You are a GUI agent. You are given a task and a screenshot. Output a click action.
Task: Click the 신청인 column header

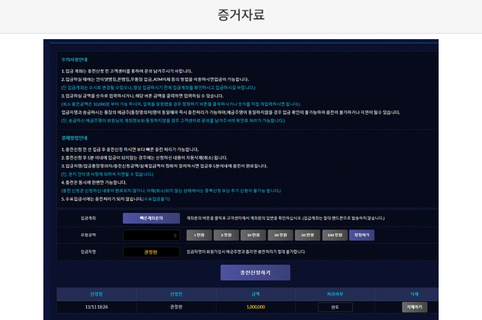click(176, 294)
